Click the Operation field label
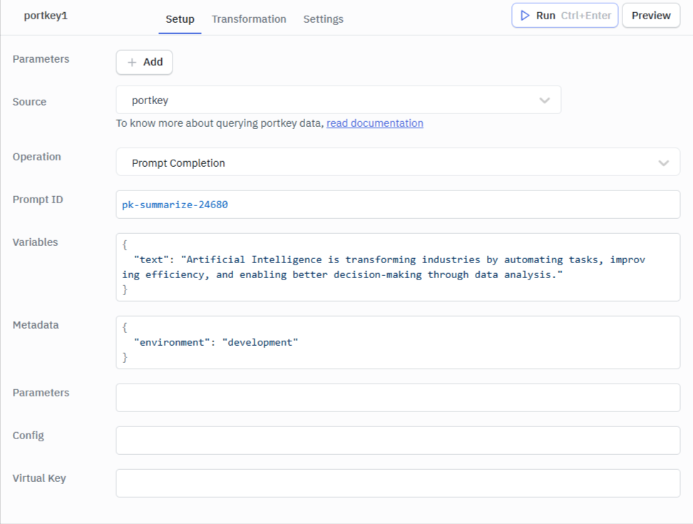The height and width of the screenshot is (524, 693). [36, 157]
